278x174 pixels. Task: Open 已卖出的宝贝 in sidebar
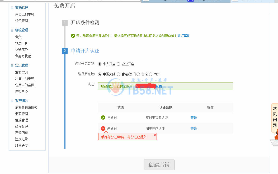(x=25, y=14)
